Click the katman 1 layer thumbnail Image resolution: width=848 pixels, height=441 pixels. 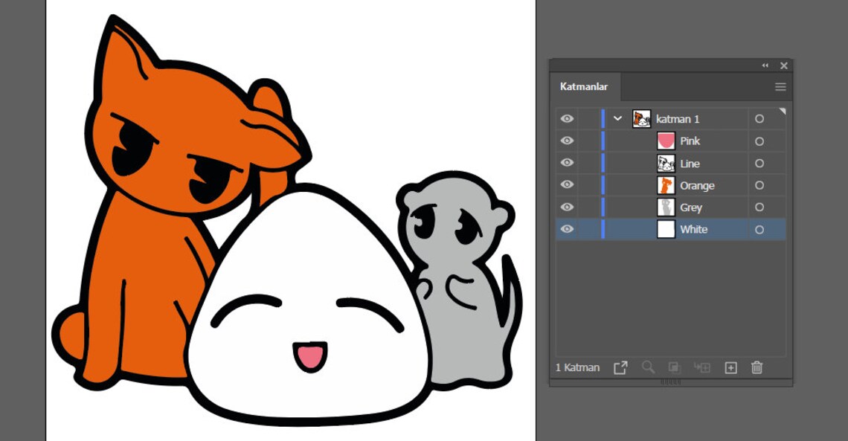[x=640, y=118]
